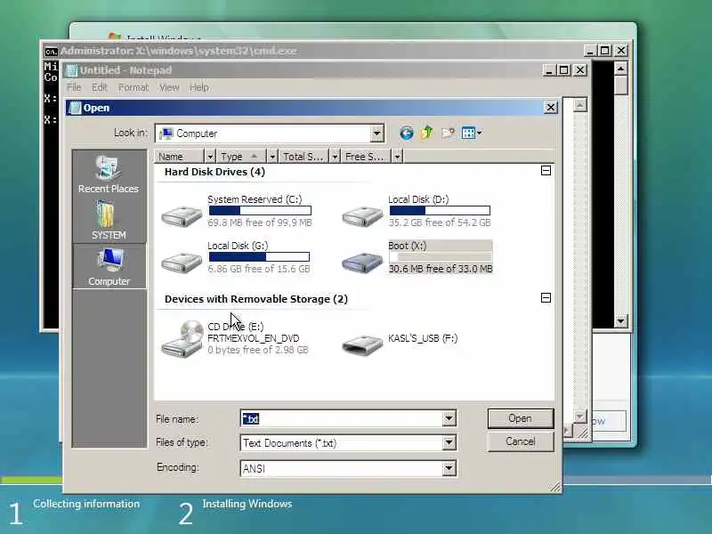Click the Open dialog title icon
Image resolution: width=712 pixels, height=534 pixels.
point(74,108)
